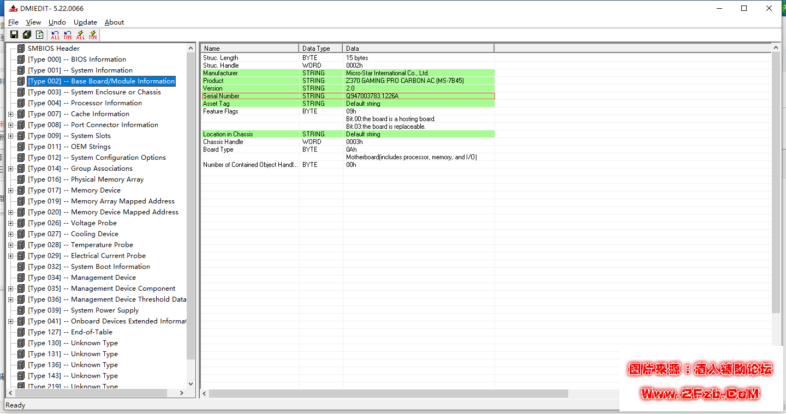Click the icon beside Type 136 Unknown Type
This screenshot has height=414, width=786.
pos(21,365)
